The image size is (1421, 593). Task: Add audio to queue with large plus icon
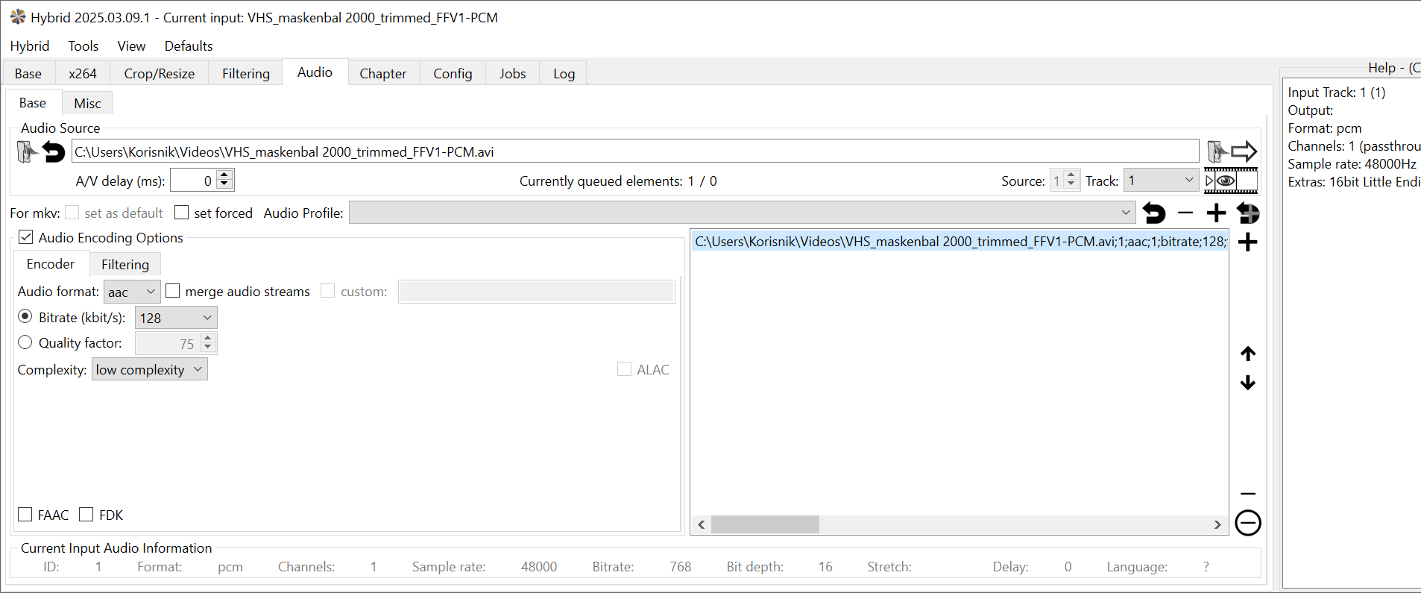(x=1248, y=242)
